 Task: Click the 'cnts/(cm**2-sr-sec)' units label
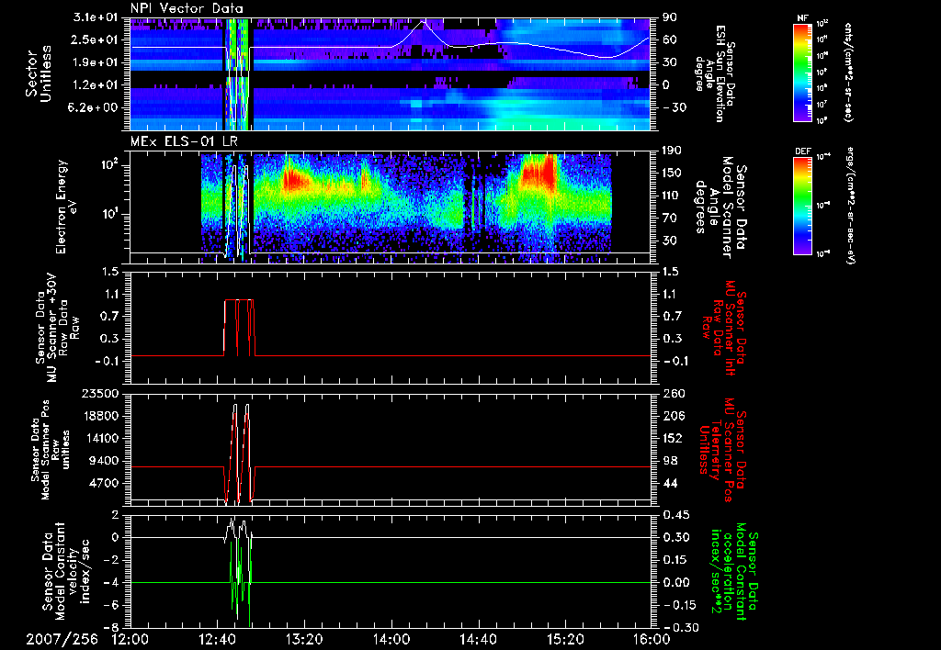pos(848,72)
